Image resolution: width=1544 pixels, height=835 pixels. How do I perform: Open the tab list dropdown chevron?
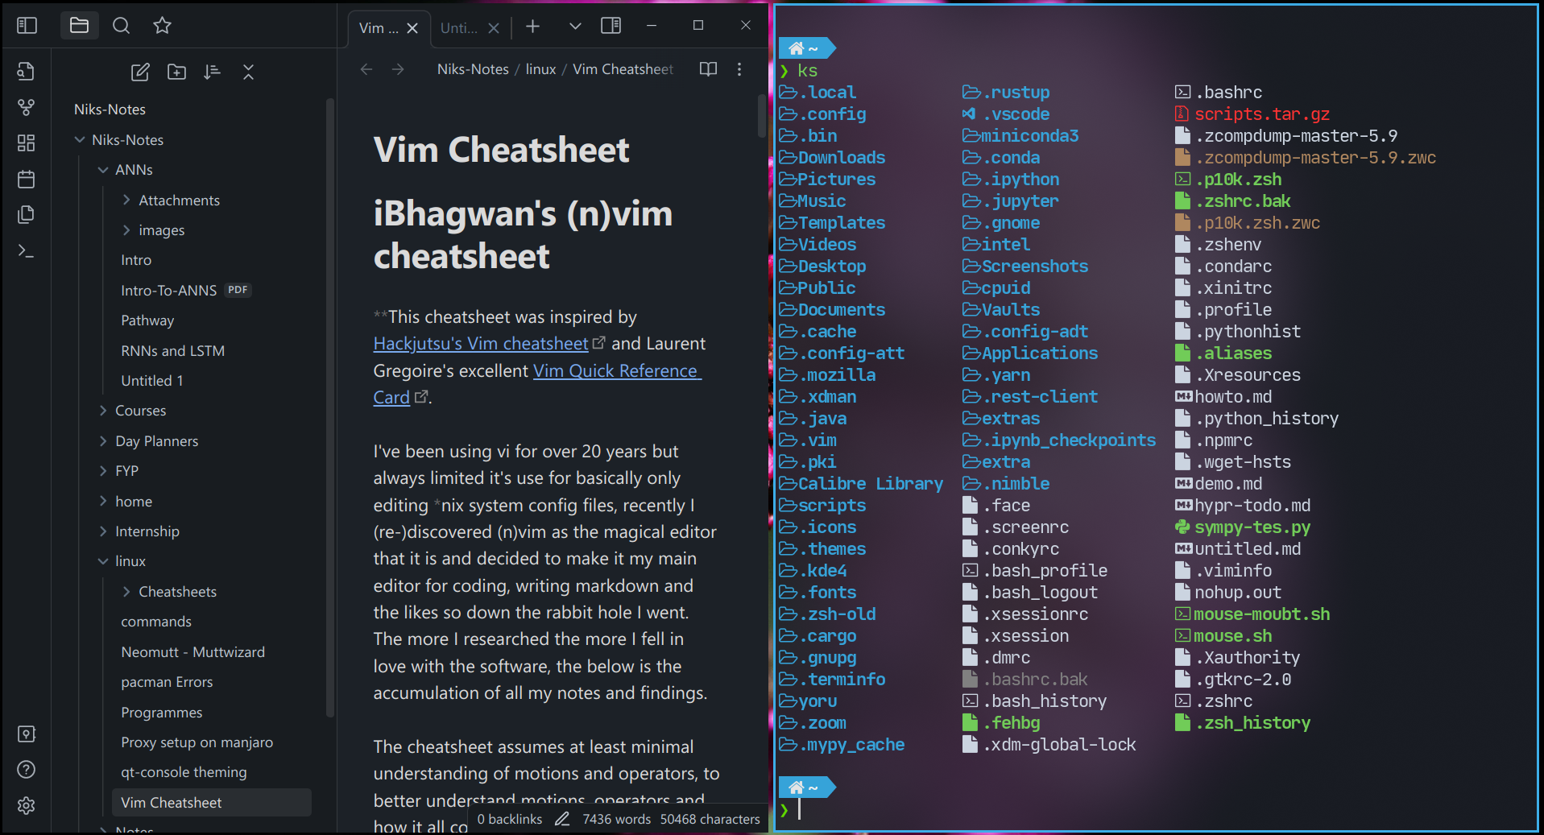pyautogui.click(x=574, y=26)
